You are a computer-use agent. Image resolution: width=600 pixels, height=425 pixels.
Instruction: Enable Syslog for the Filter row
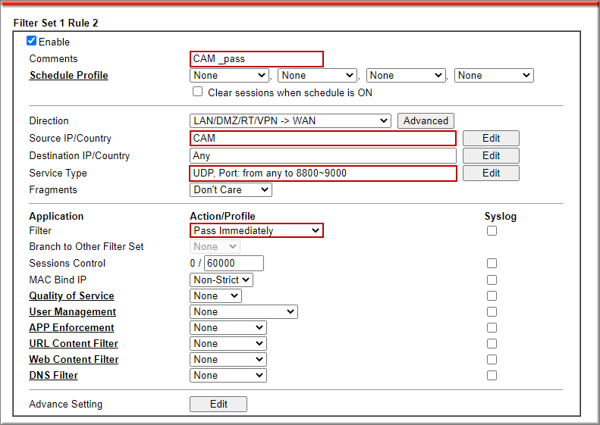click(x=492, y=231)
